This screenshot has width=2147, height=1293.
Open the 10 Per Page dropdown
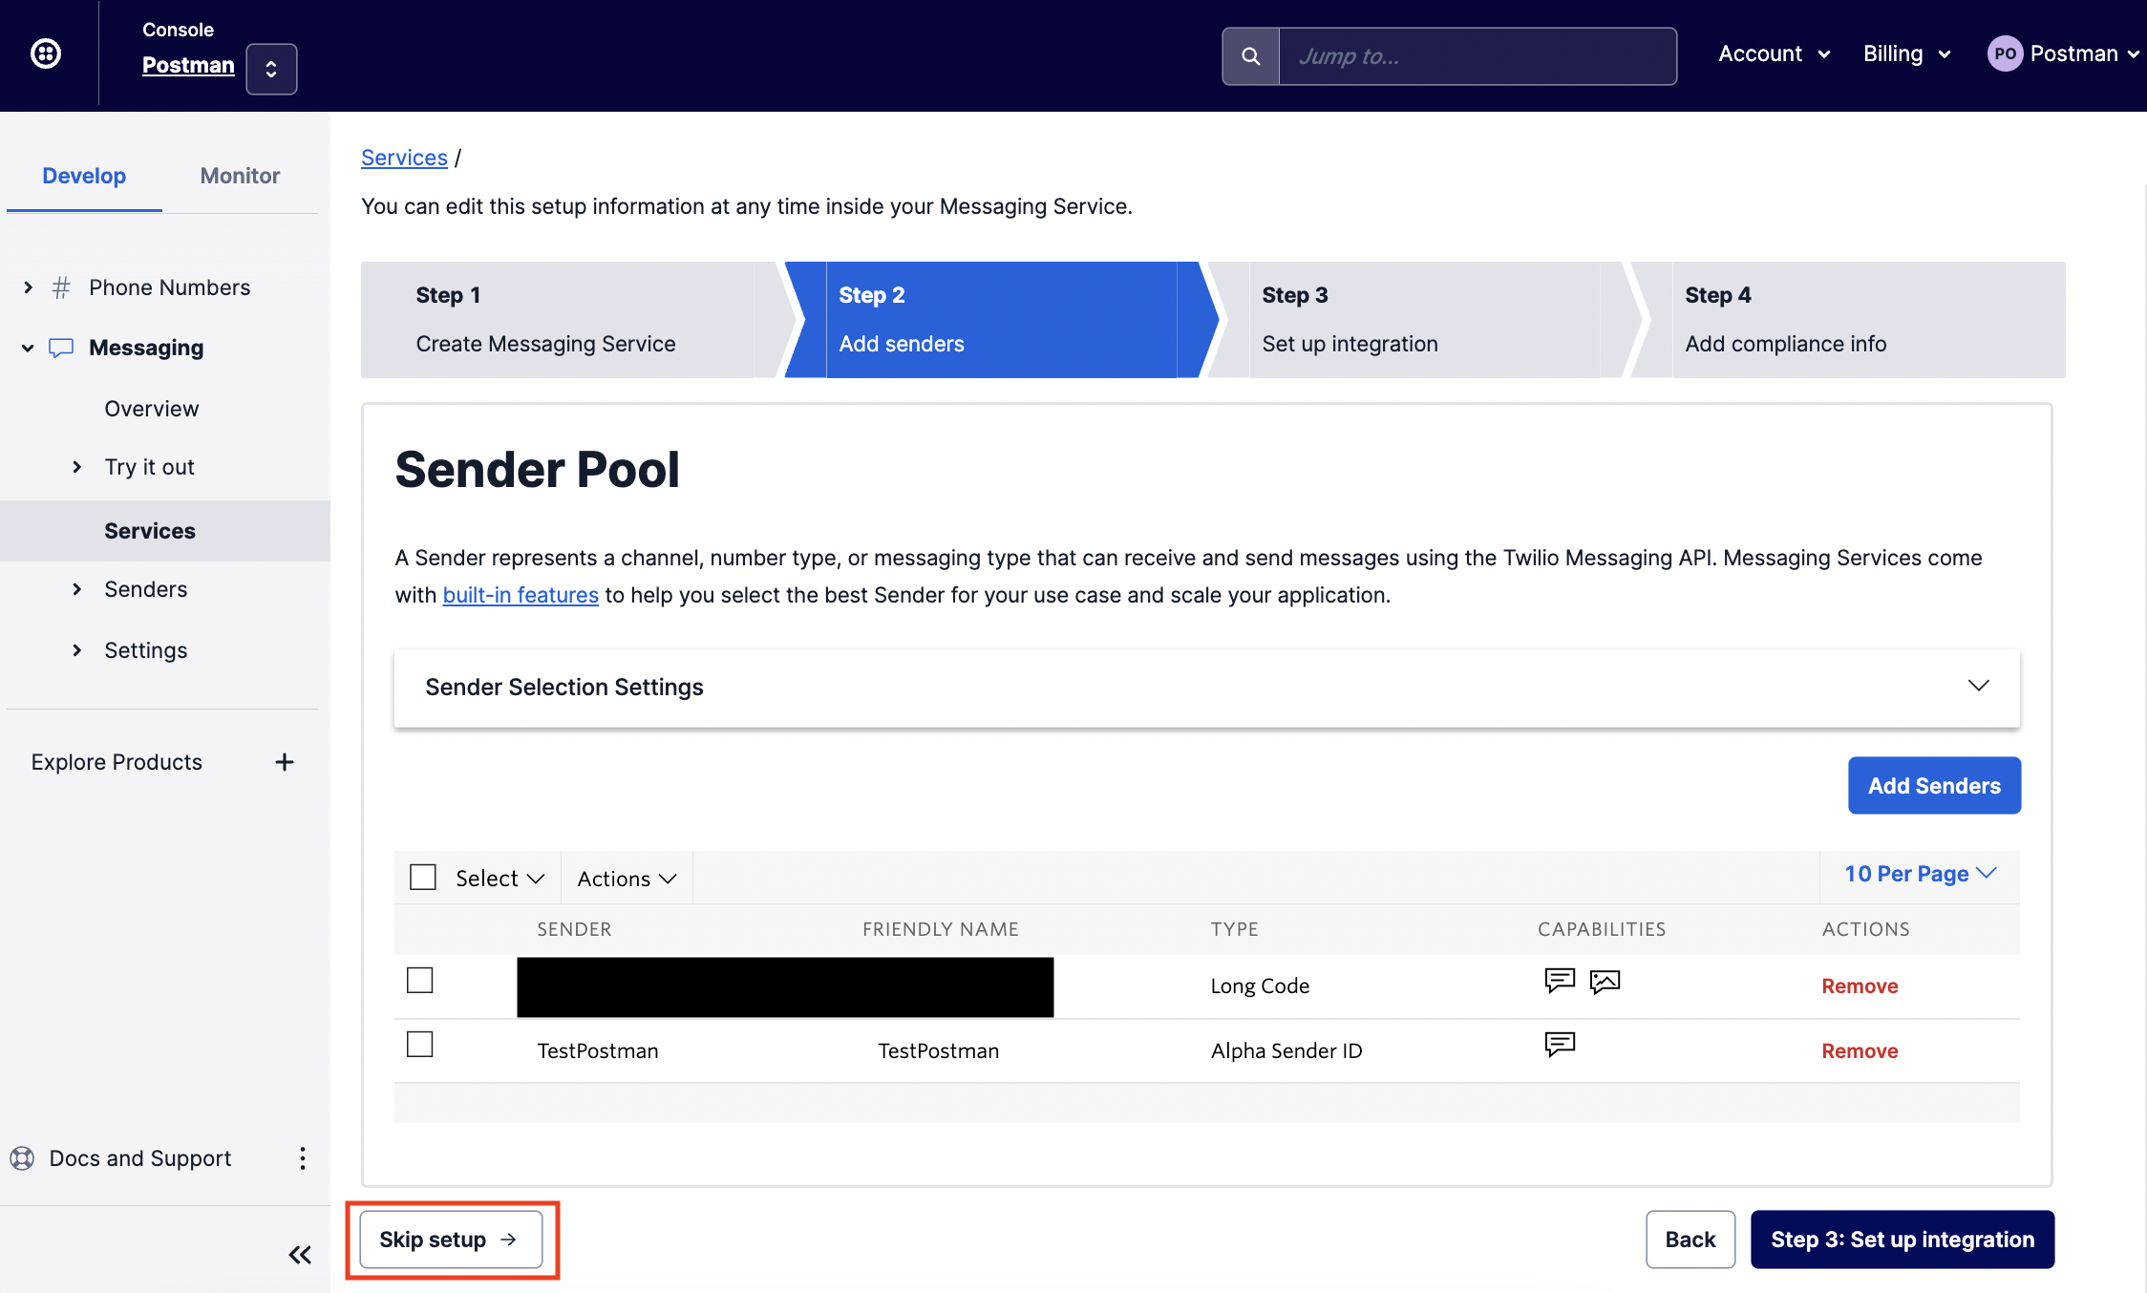(1920, 874)
